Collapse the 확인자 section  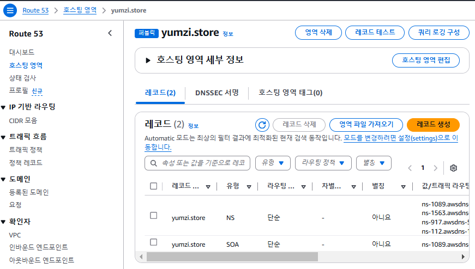pos(3,222)
